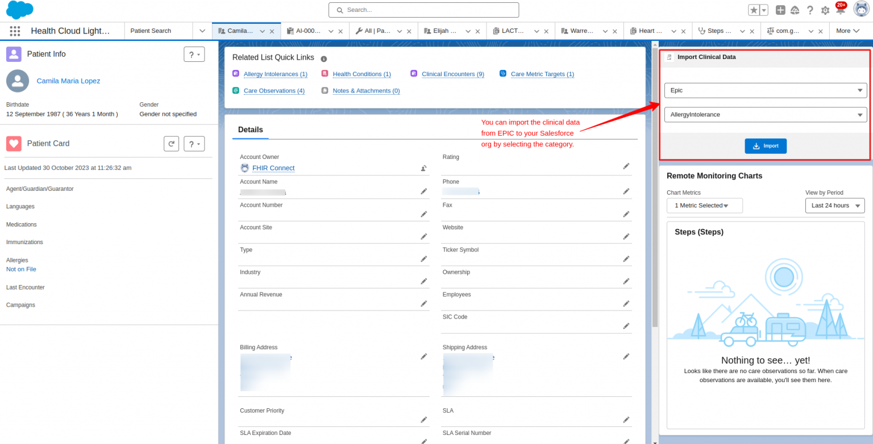Screen dimensions: 873x444
Task: Open the Trailhead guidance center icon
Action: [x=795, y=10]
